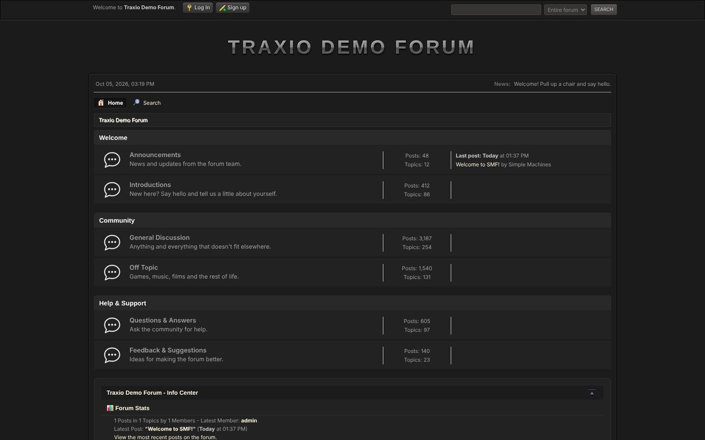Click the Feedback & Suggestions board icon
This screenshot has width=705, height=440.
tap(112, 355)
